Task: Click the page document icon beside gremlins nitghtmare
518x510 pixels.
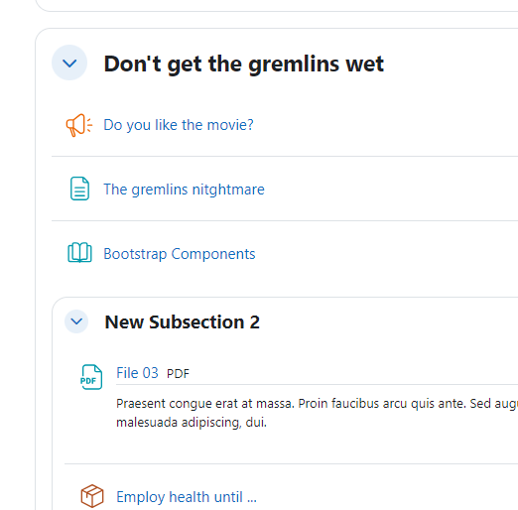Action: (79, 189)
